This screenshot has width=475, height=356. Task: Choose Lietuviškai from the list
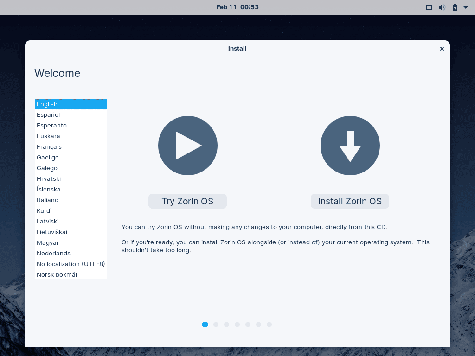pos(71,232)
